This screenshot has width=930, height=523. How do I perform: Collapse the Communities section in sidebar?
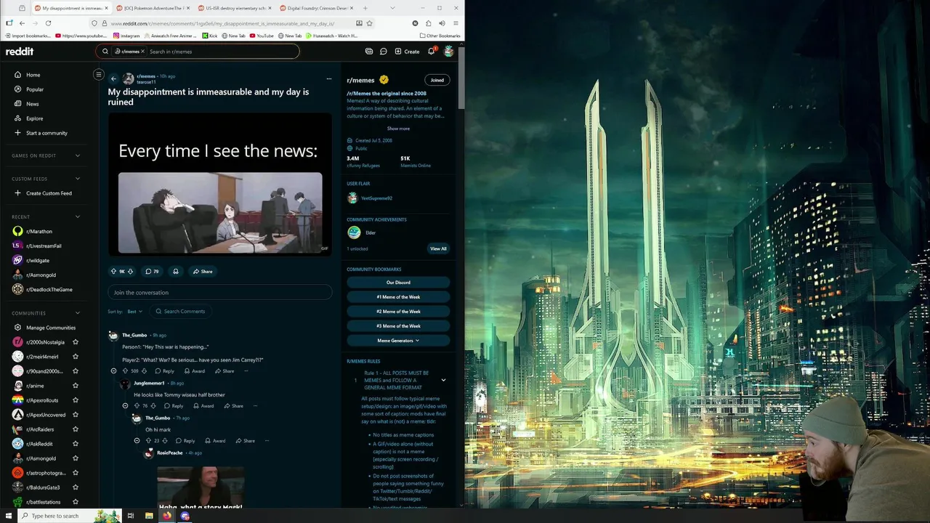pos(78,313)
